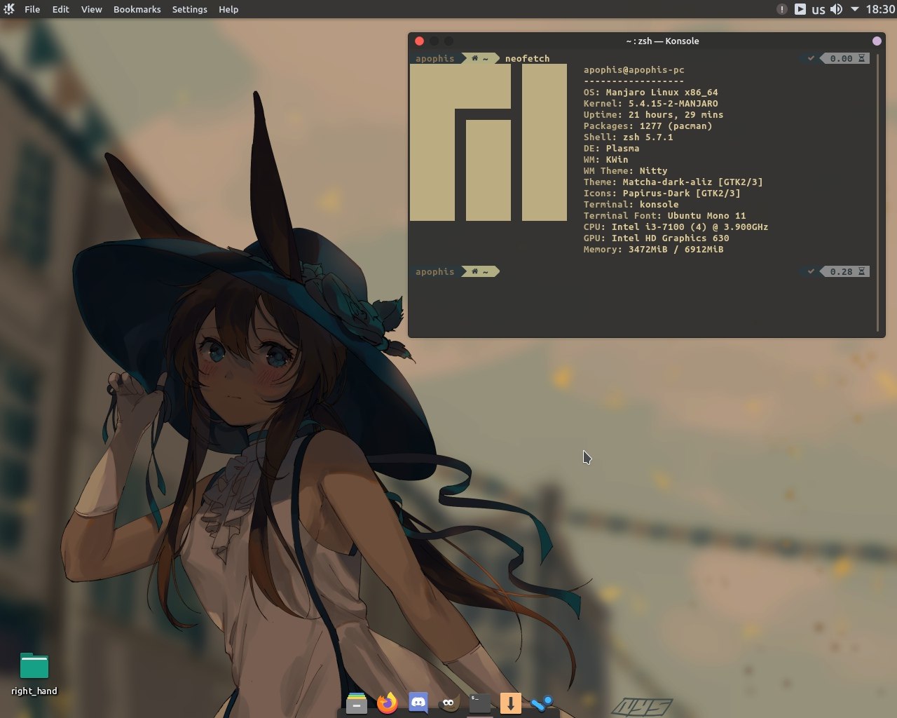Image resolution: width=897 pixels, height=718 pixels.
Task: Click the notifications exclamation tray icon
Action: (782, 9)
